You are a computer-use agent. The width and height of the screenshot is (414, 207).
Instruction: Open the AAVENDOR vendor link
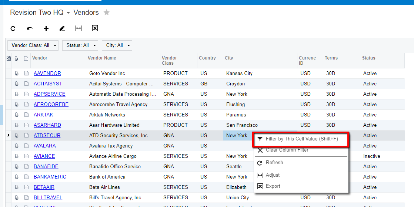tap(47, 73)
